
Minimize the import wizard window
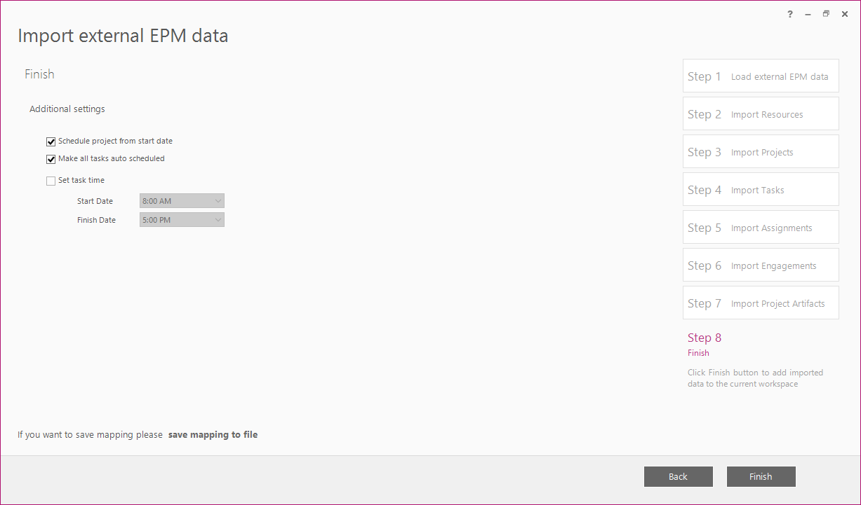click(808, 14)
